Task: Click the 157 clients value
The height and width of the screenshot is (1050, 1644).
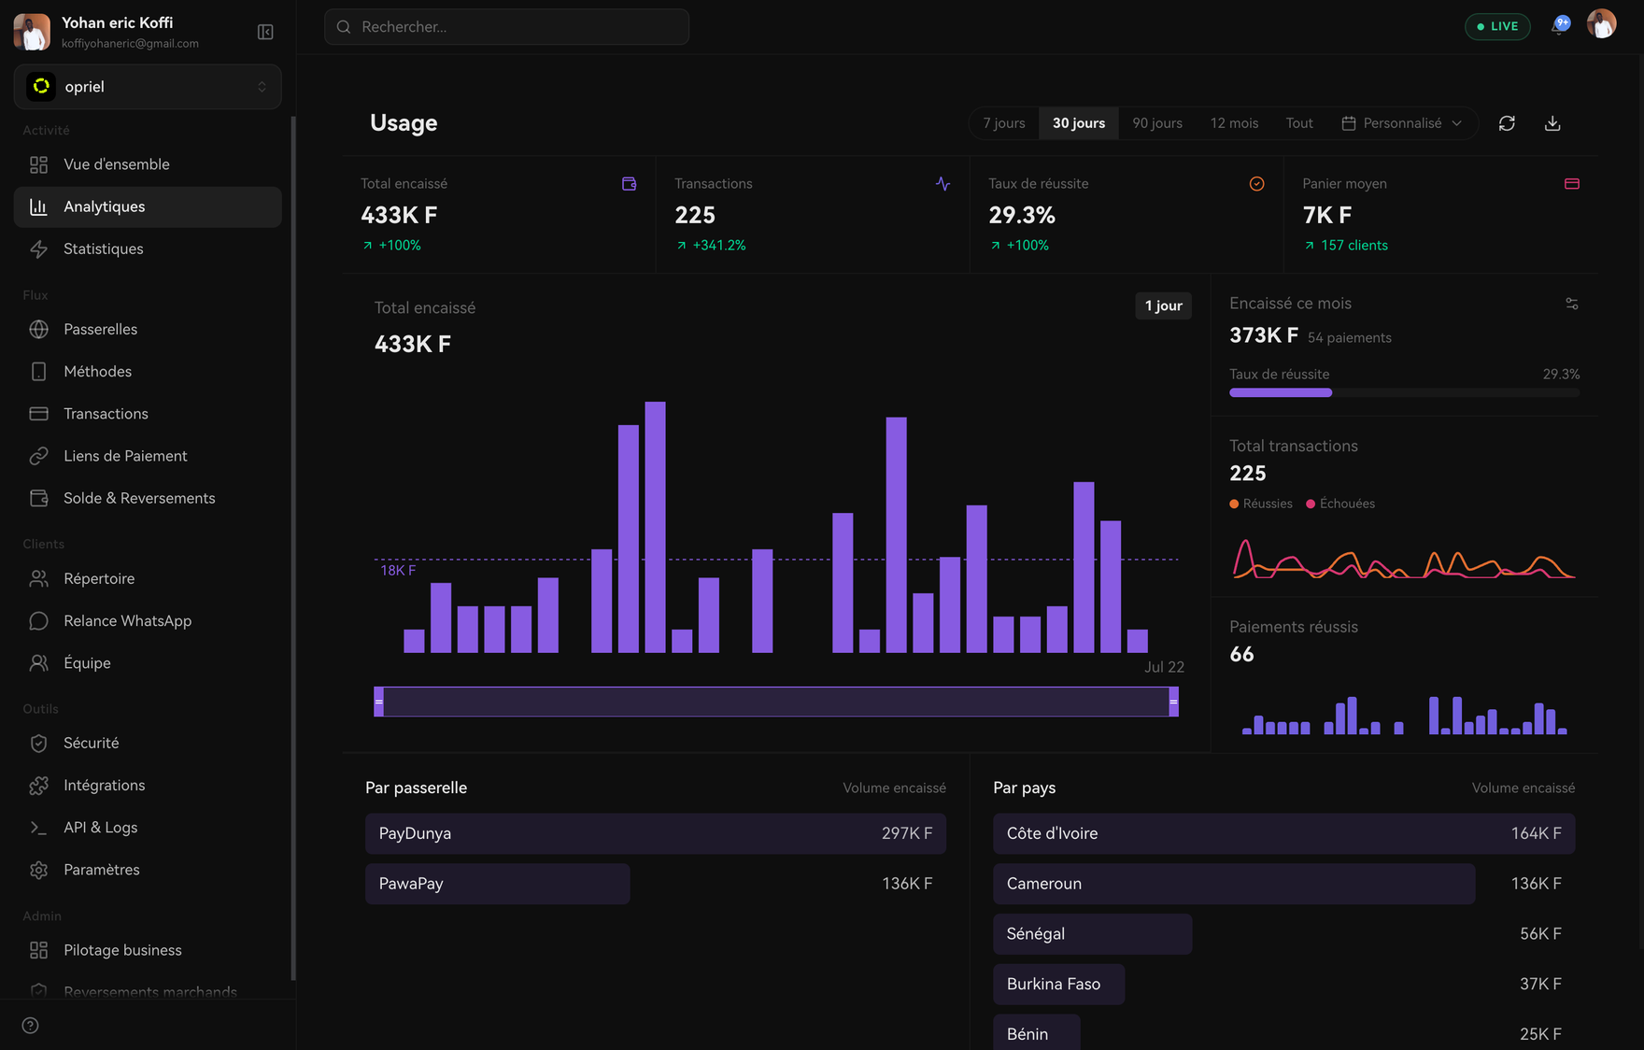Action: tap(1354, 246)
